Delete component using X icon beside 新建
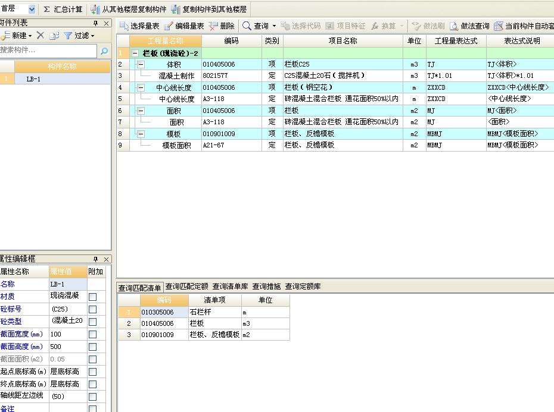 point(41,36)
